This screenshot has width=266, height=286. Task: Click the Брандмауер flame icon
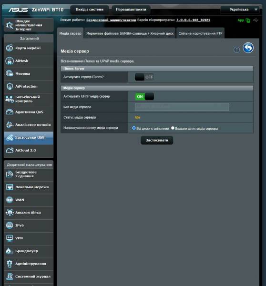(10, 251)
